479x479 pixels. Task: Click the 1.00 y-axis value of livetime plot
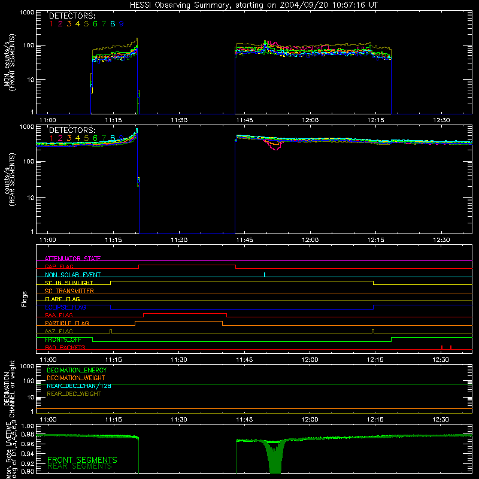[x=28, y=426]
